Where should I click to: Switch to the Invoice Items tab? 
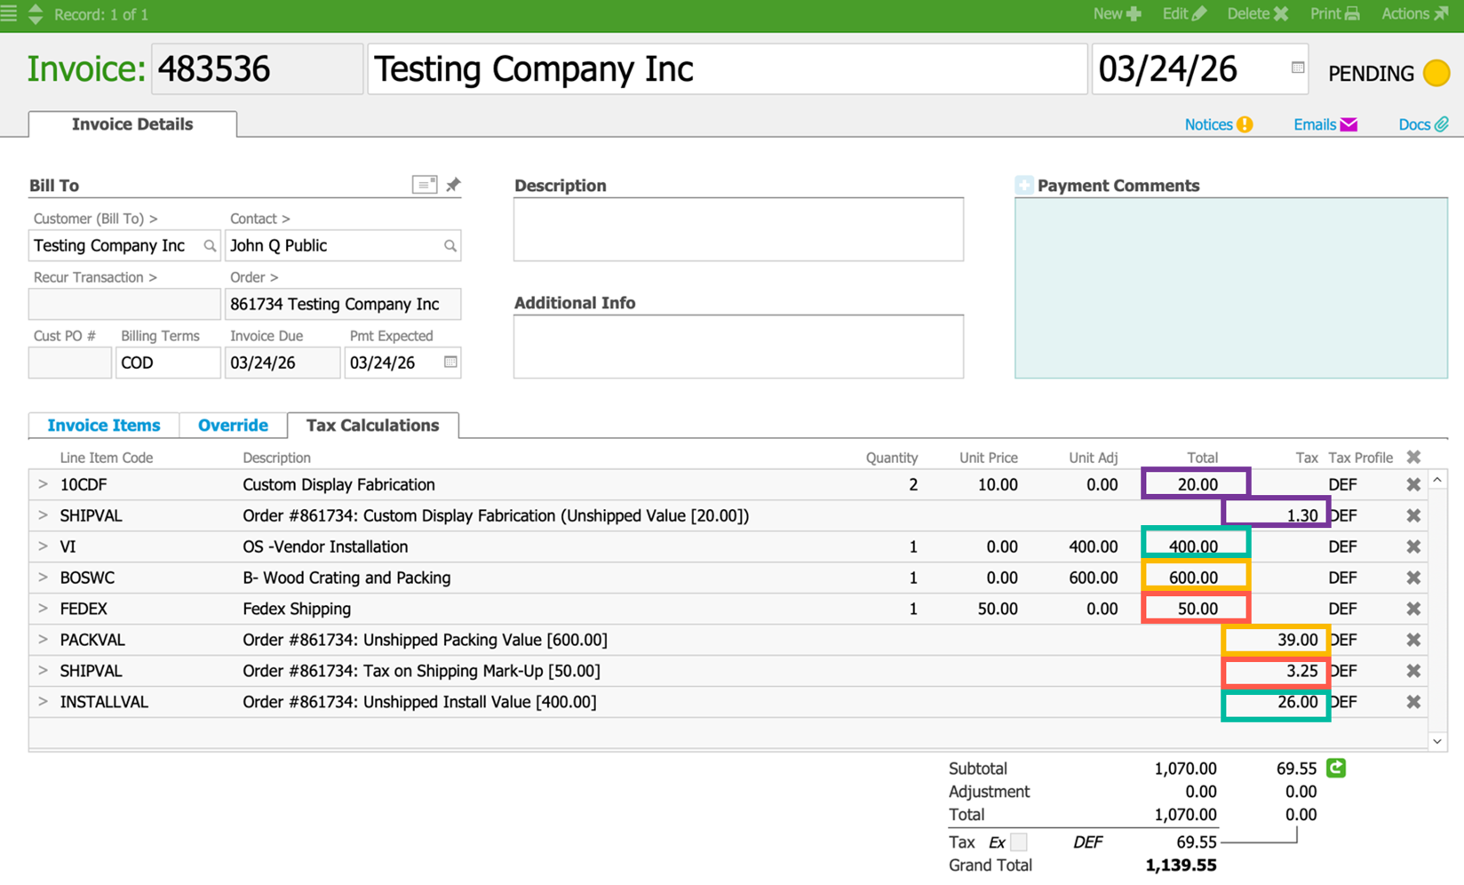(x=104, y=426)
